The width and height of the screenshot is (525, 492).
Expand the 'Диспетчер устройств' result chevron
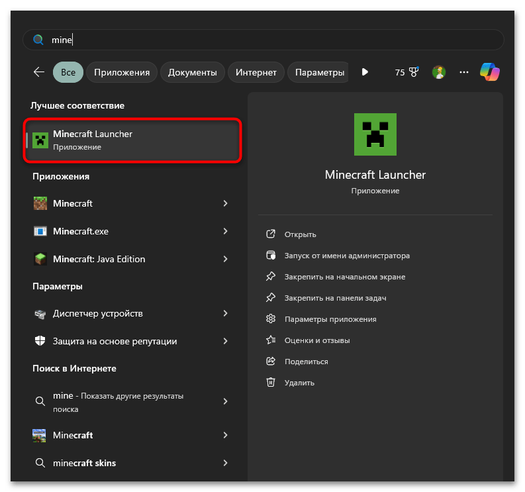point(225,313)
